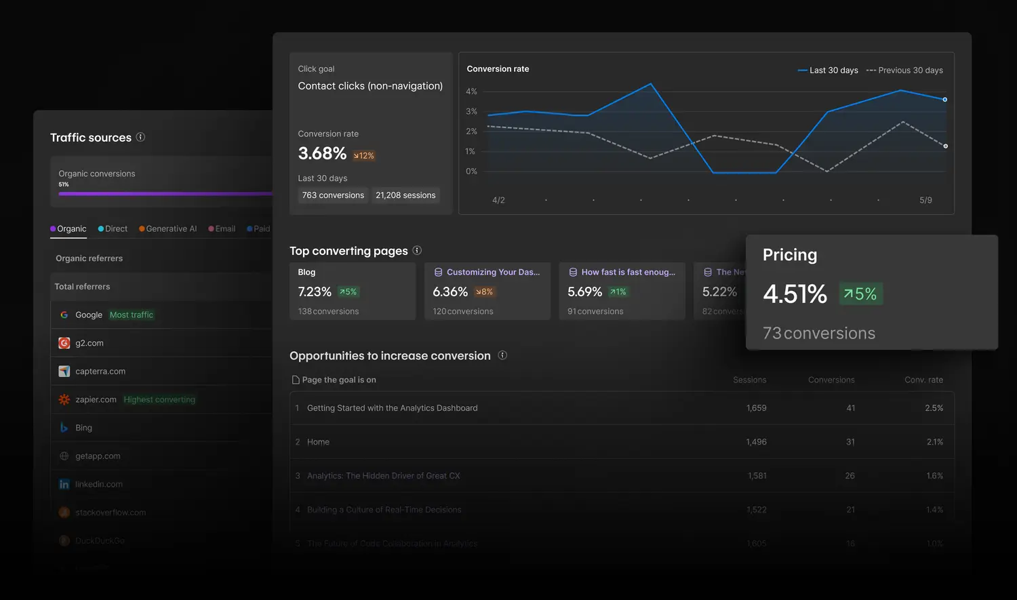Click the Bing icon under Total referrers
The height and width of the screenshot is (600, 1017).
(x=64, y=428)
